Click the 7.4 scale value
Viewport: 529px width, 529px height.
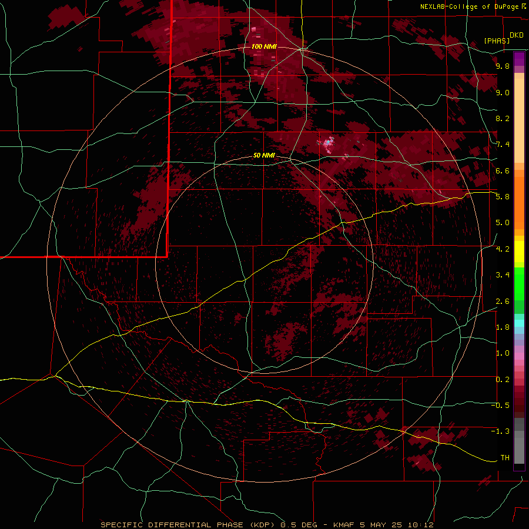tap(503, 145)
